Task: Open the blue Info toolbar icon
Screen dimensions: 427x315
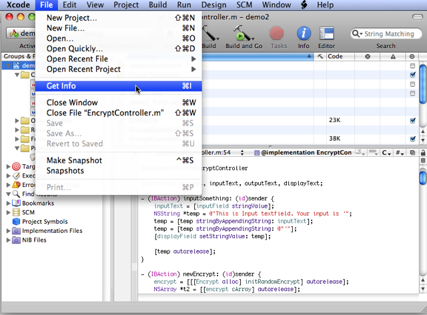Action: pyautogui.click(x=304, y=33)
